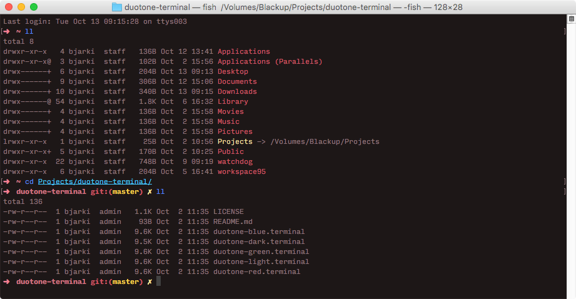576x299 pixels.
Task: Click the red close window button
Action: [x=9, y=7]
